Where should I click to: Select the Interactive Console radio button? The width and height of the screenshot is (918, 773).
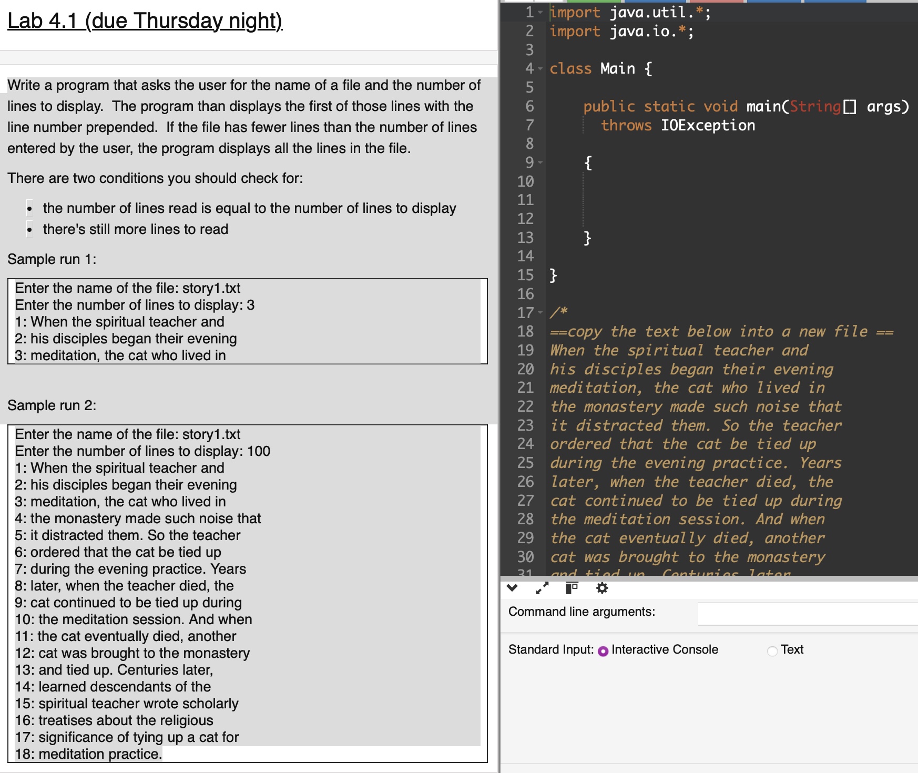tap(603, 650)
